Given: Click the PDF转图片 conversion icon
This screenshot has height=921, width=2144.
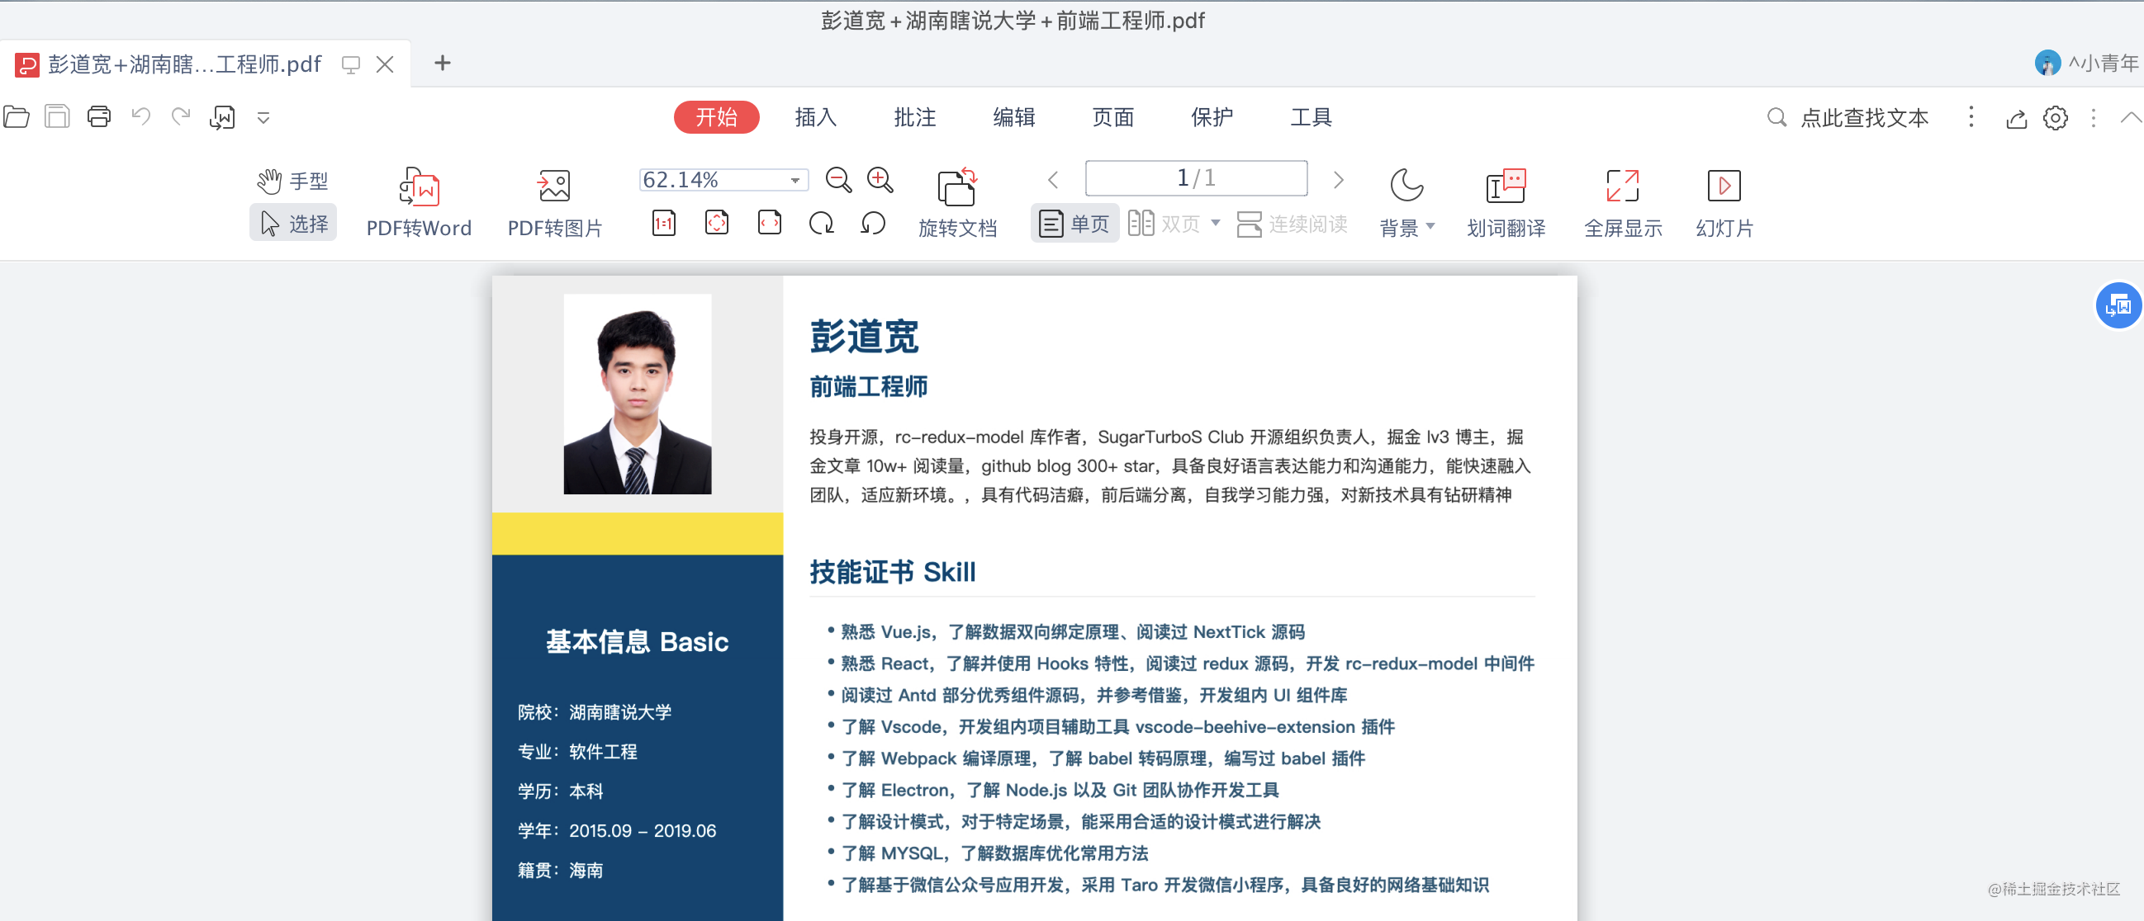Looking at the screenshot, I should tap(554, 187).
